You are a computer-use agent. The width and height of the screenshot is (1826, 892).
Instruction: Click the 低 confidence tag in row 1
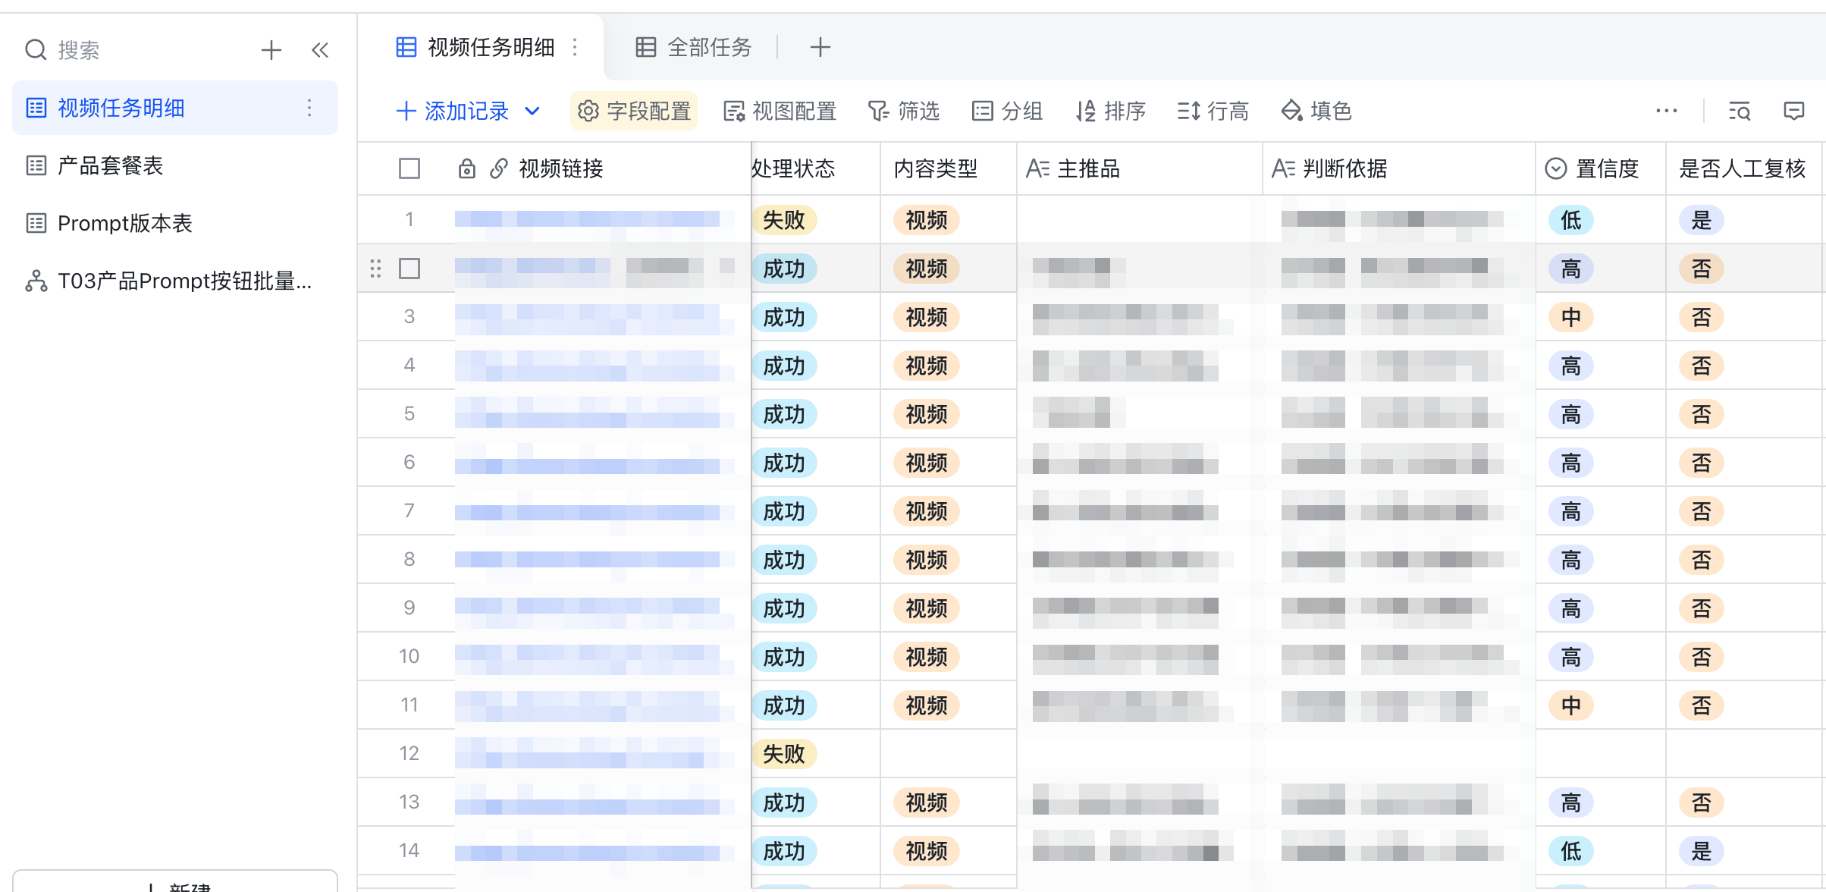(x=1571, y=220)
